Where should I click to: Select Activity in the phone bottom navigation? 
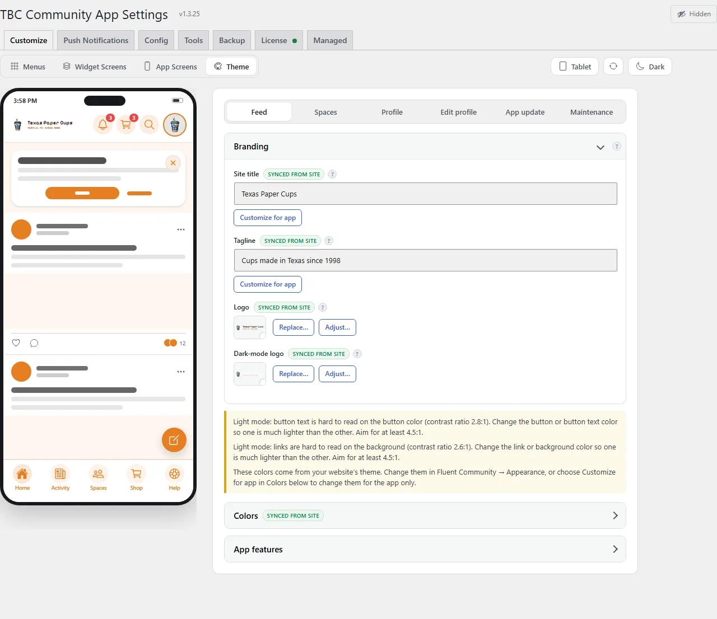[x=60, y=478]
